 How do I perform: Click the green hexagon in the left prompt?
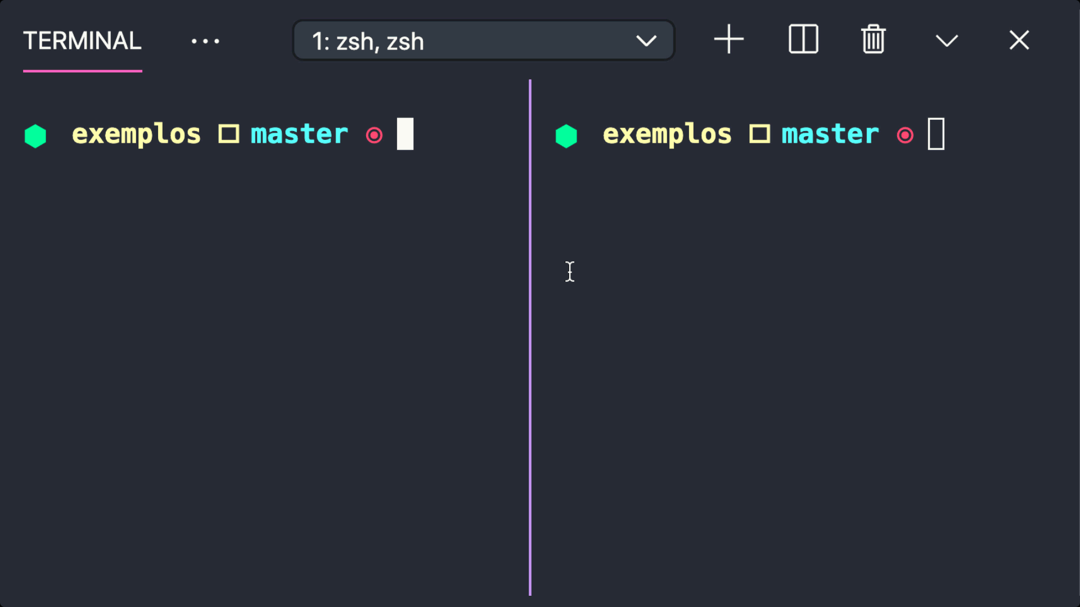pos(35,135)
